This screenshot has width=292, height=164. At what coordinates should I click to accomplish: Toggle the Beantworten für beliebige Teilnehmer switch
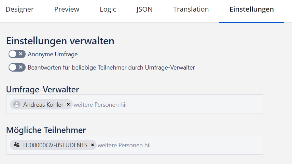pyautogui.click(x=17, y=68)
